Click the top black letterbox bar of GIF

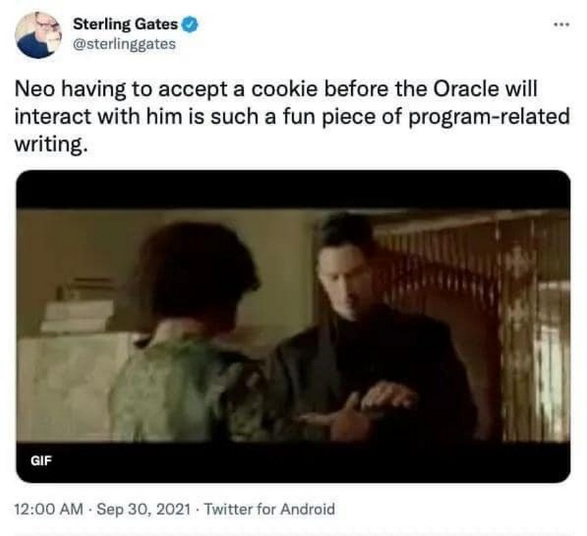coord(293,190)
